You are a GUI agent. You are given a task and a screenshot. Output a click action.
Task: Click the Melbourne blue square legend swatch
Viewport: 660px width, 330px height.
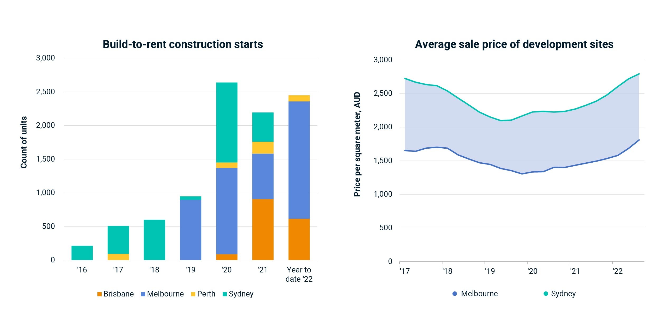[143, 294]
